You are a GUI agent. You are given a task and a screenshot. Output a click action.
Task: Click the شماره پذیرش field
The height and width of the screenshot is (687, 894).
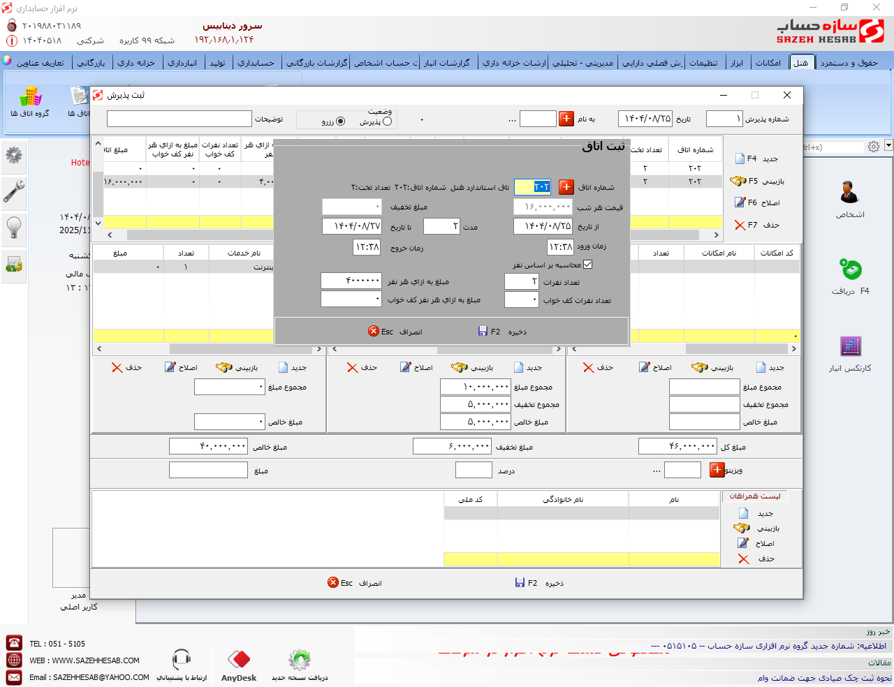coord(724,119)
